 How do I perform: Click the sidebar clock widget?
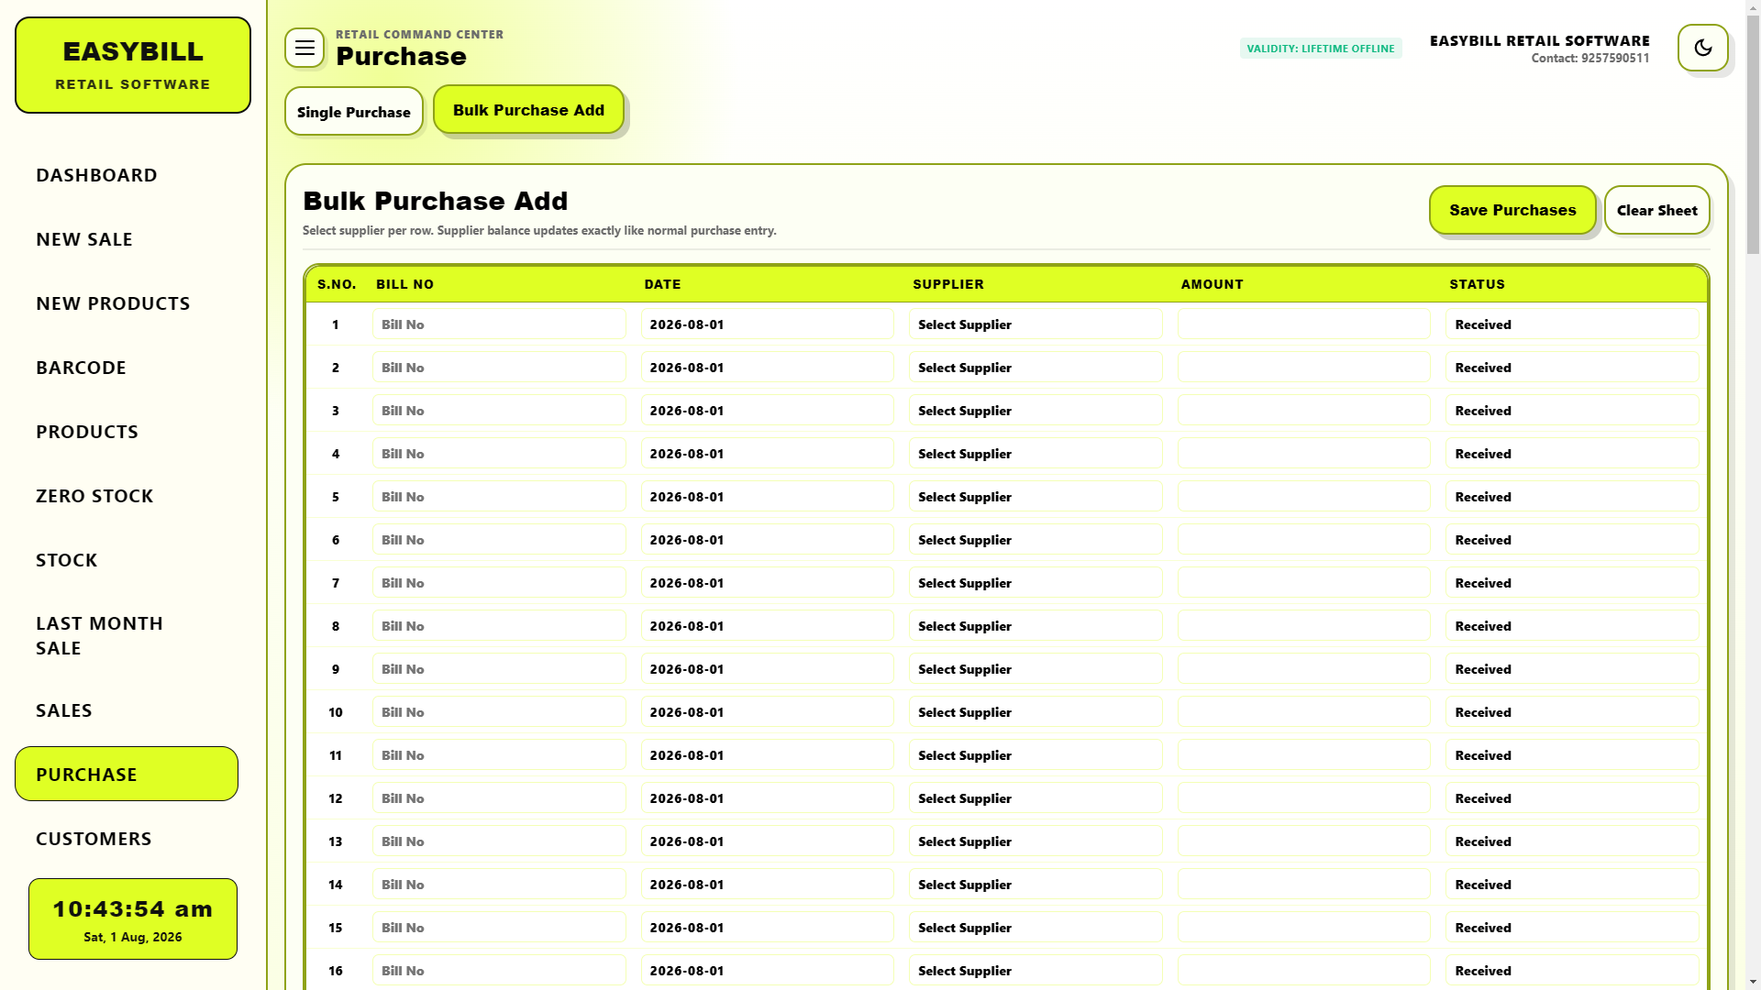133,918
